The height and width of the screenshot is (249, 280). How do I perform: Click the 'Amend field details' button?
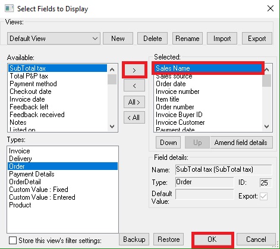(x=241, y=143)
